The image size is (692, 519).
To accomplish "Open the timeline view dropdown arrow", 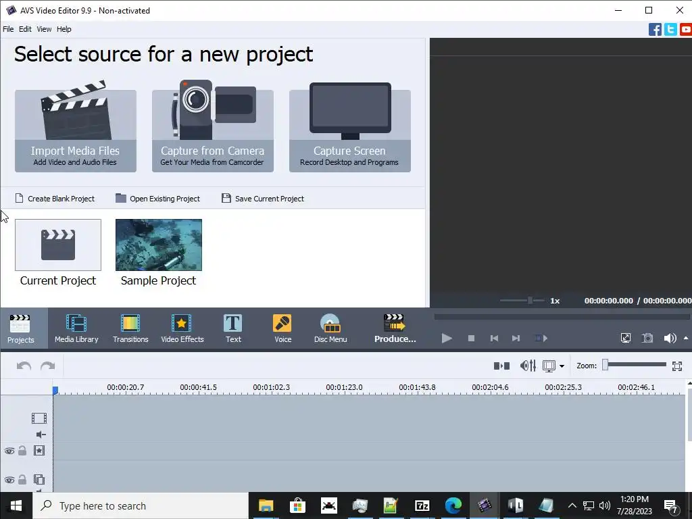I will coord(562,366).
